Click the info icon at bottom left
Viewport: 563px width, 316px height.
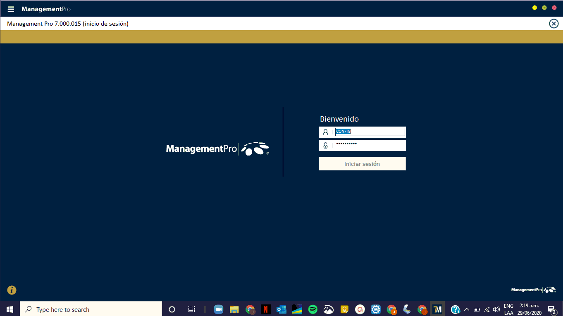12,290
